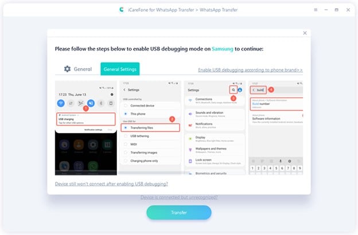Image resolution: width=358 pixels, height=235 pixels.
Task: Click the iCareFone logo icon
Action: pos(122,10)
